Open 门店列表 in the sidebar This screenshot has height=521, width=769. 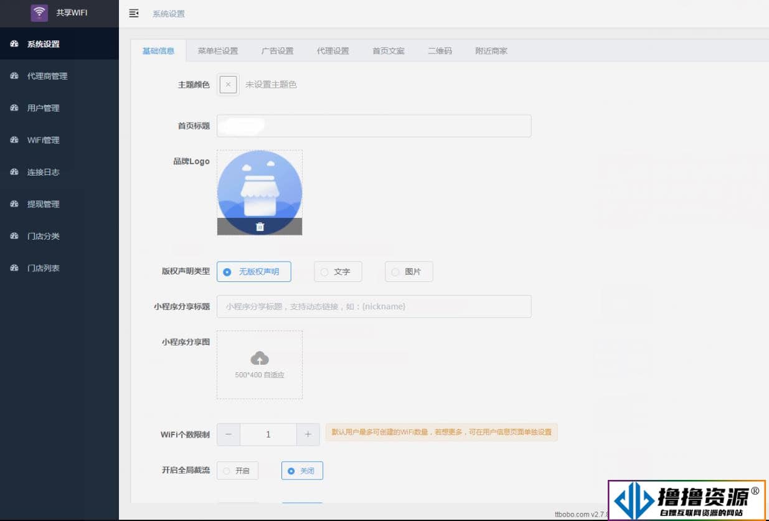tap(59, 268)
